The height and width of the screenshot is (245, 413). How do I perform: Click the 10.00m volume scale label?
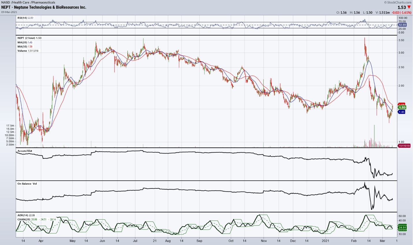coord(9,135)
